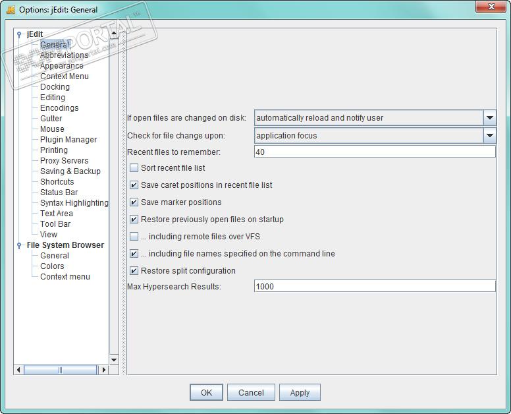The height and width of the screenshot is (414, 511).
Task: Click the jEdit icon in title bar
Action: [x=11, y=10]
